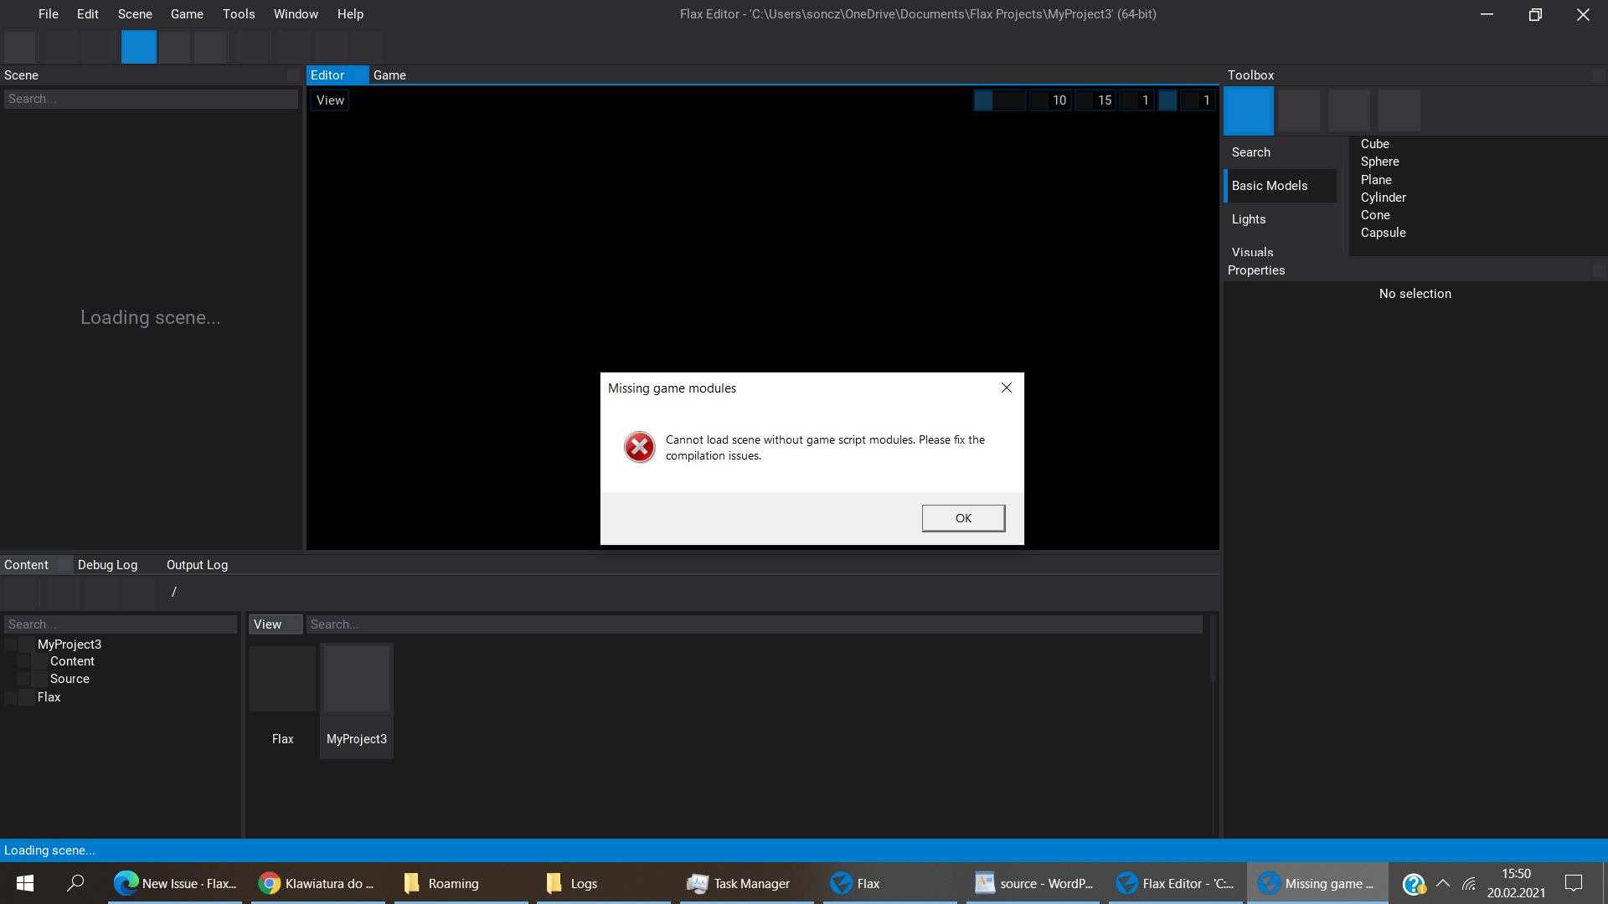
Task: Open the Scene menu
Action: (134, 13)
